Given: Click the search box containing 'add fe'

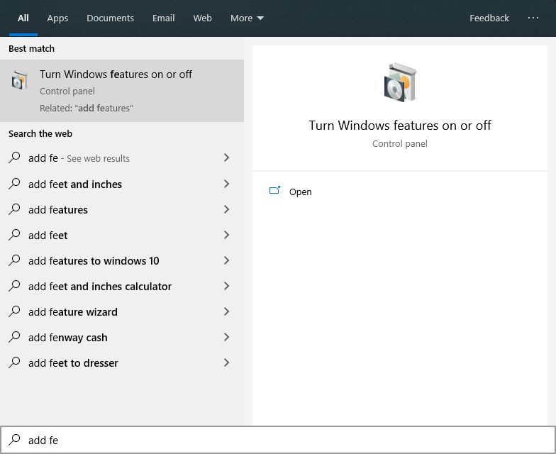Looking at the screenshot, I should point(278,440).
